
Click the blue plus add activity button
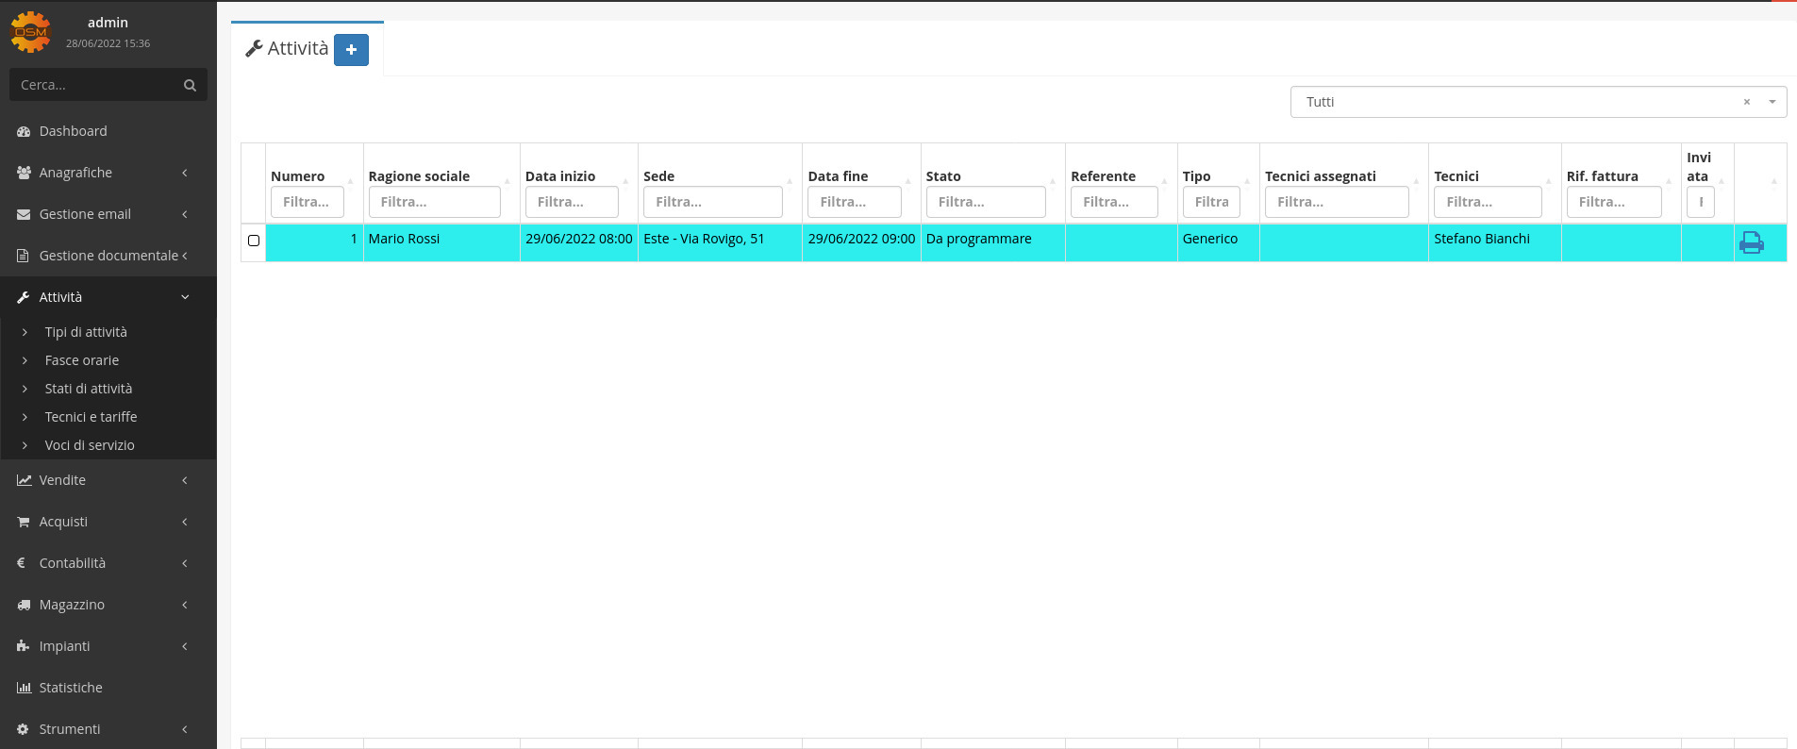click(x=351, y=50)
